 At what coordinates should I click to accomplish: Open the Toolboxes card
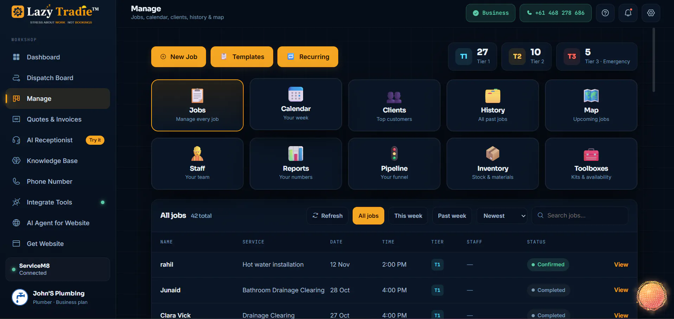(x=591, y=164)
